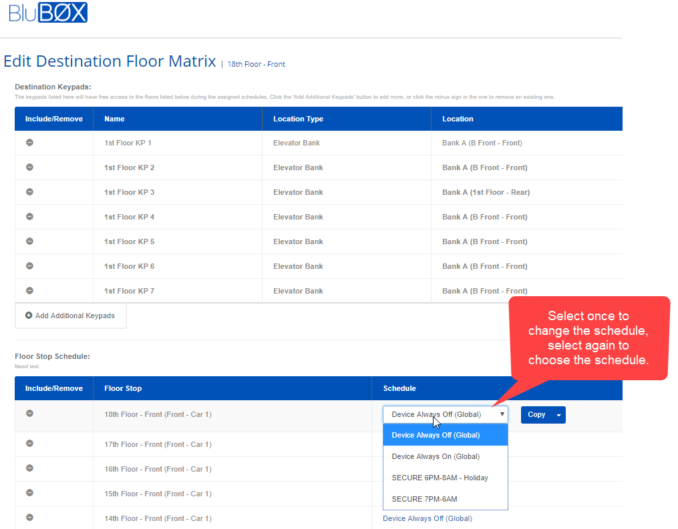678x529 pixels.
Task: Remove the 1st Floor KP 6 keypad
Action: (29, 266)
